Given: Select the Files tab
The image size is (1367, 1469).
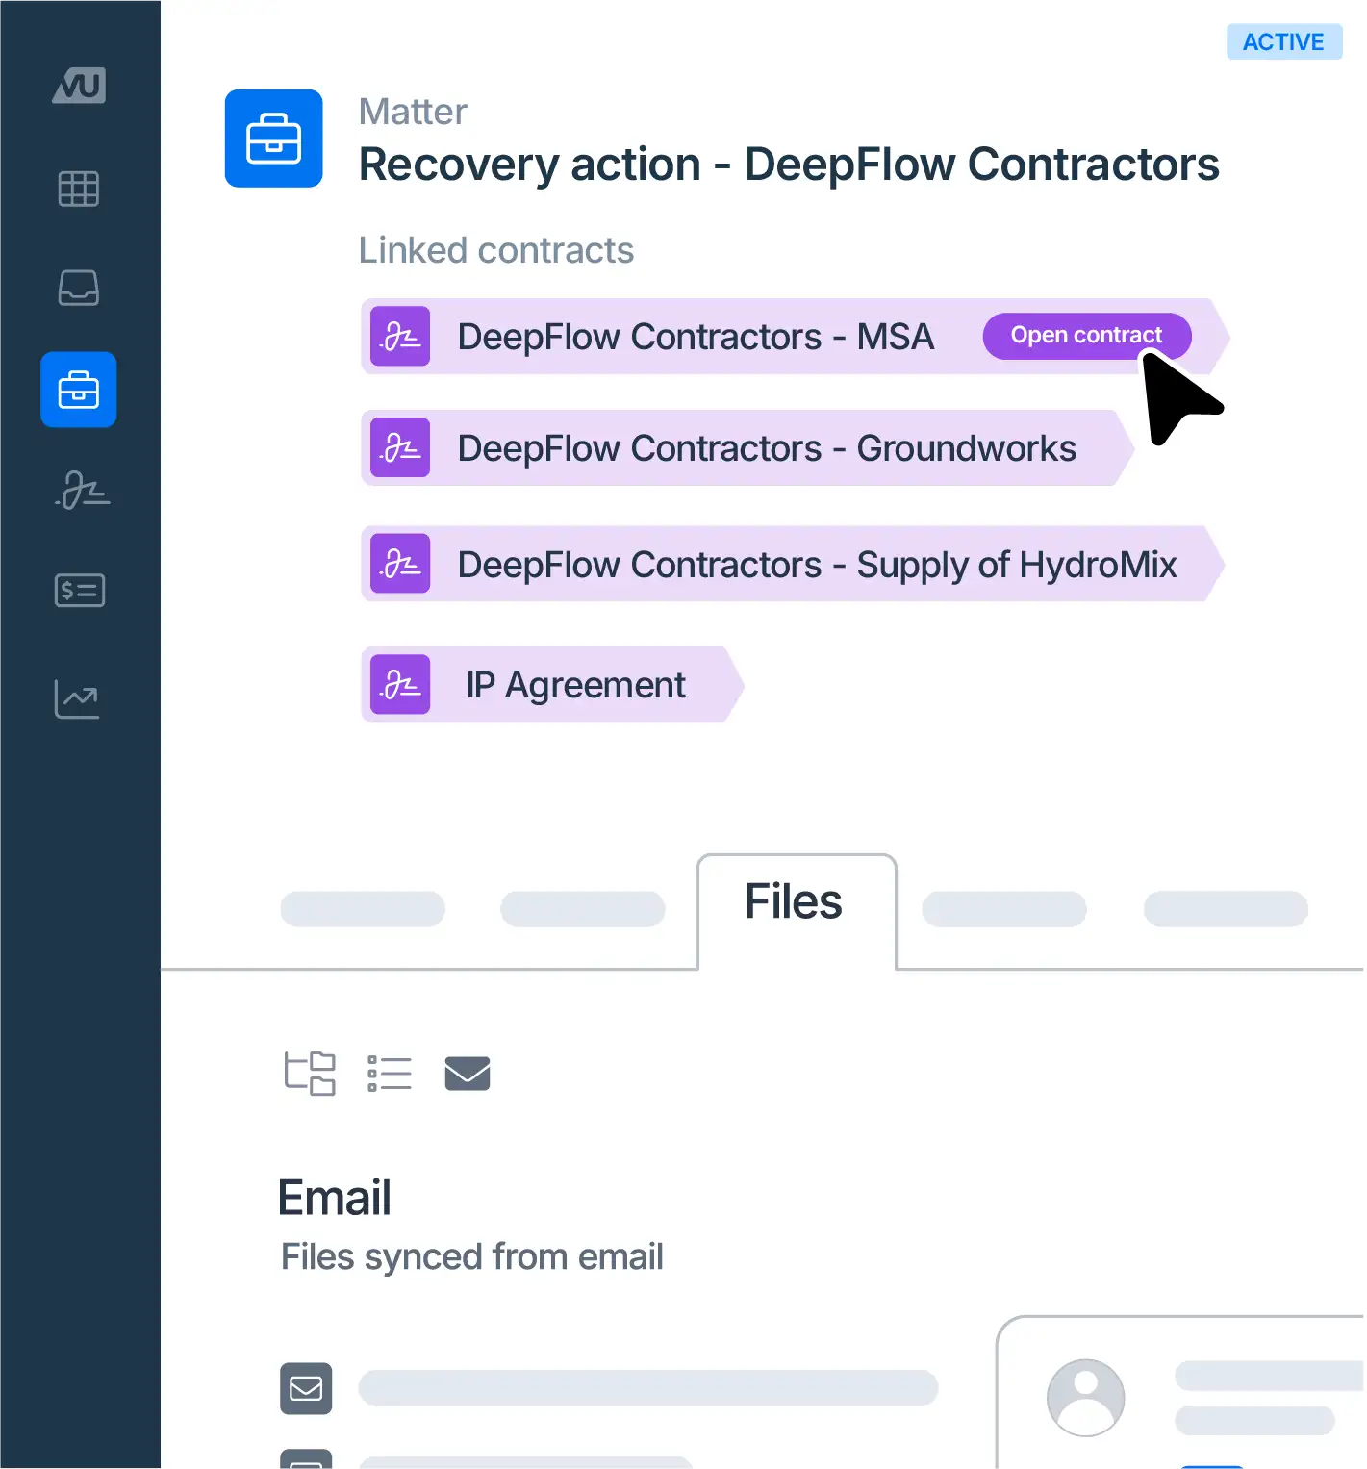Looking at the screenshot, I should pos(795,902).
